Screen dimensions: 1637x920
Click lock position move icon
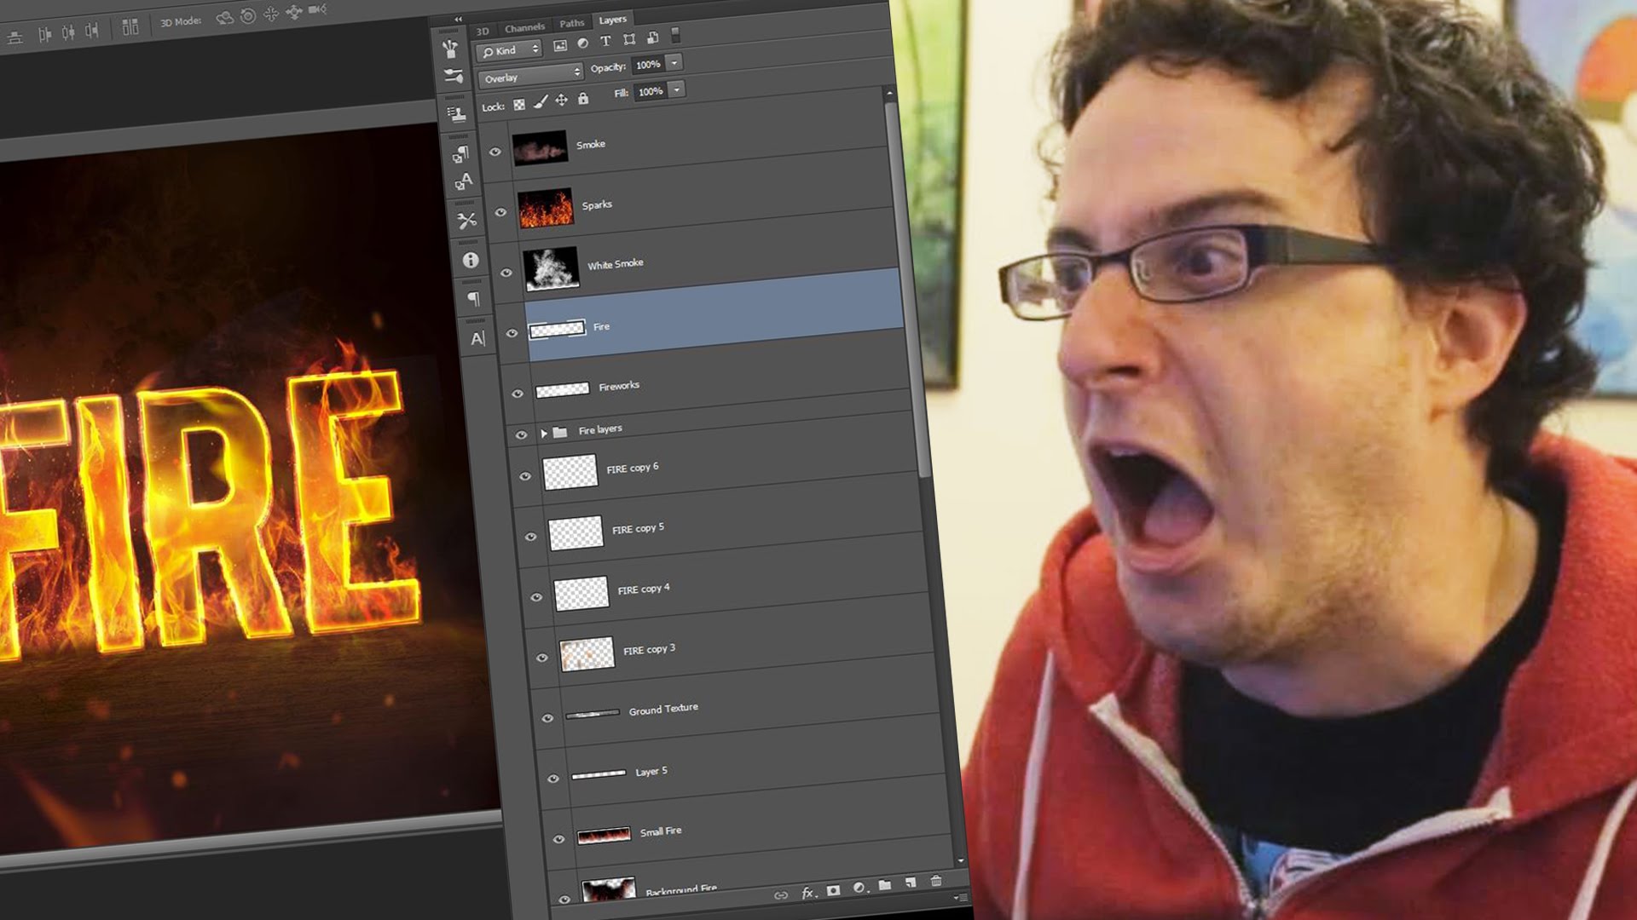point(562,101)
